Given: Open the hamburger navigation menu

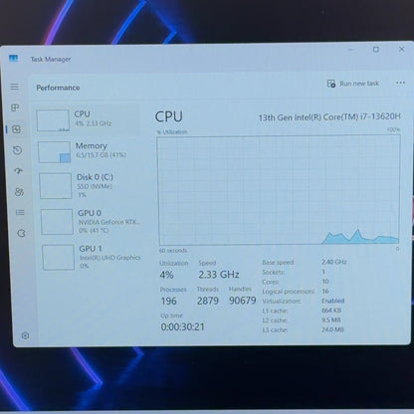Looking at the screenshot, I should pos(14,87).
